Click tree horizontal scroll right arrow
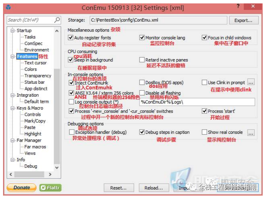Image resolution: width=265 pixels, height=199 pixels. click(50, 174)
